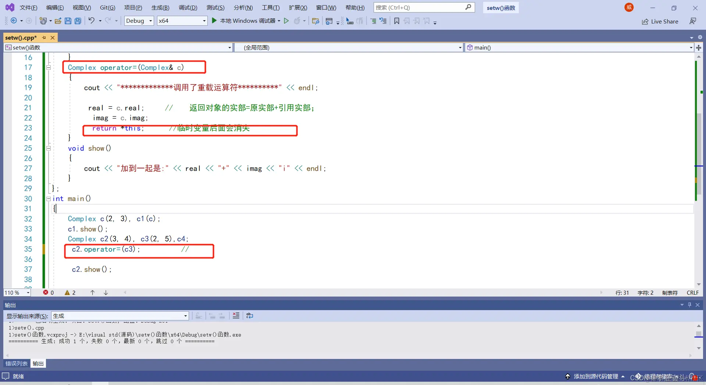
Task: Click the Live Share button
Action: coord(660,21)
